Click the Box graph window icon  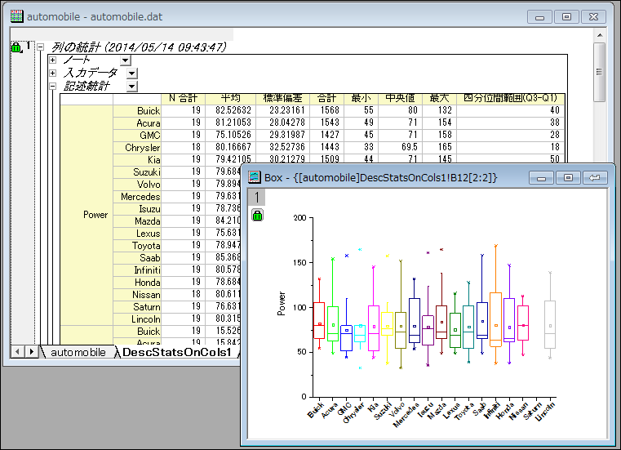(255, 177)
